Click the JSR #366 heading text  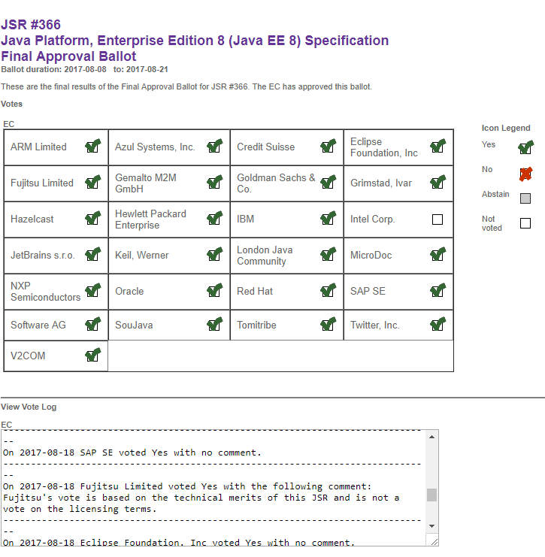click(31, 25)
